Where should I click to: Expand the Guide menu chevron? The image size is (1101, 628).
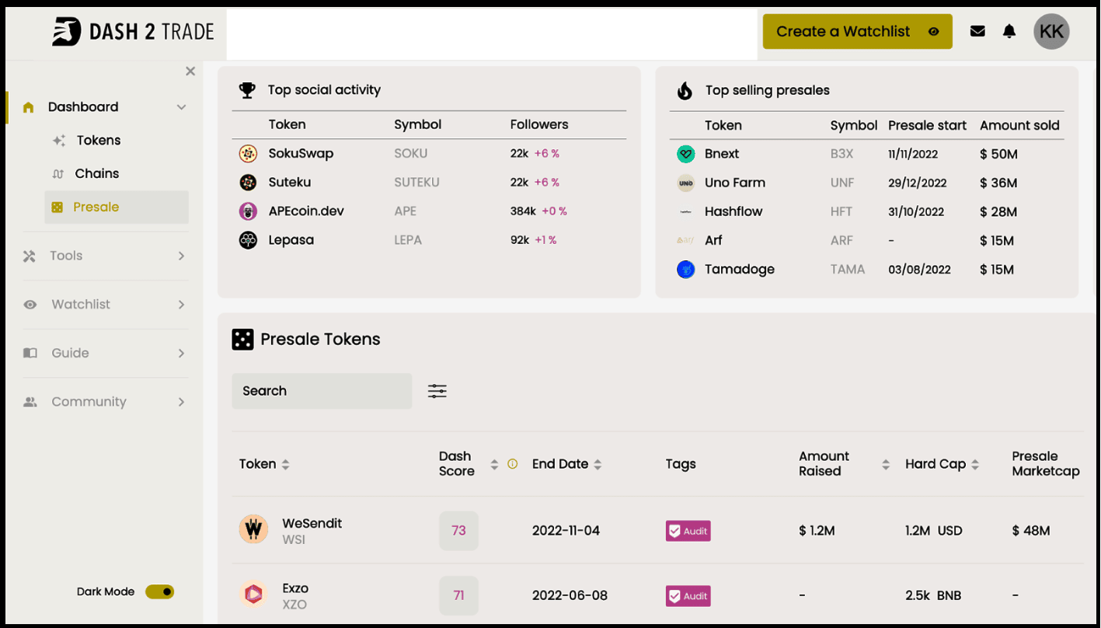tap(181, 354)
